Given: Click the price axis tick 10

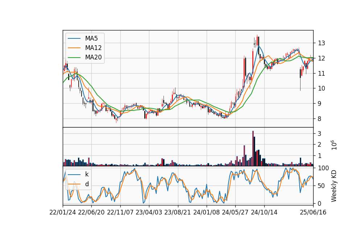Looking at the screenshot, I should (322, 88).
